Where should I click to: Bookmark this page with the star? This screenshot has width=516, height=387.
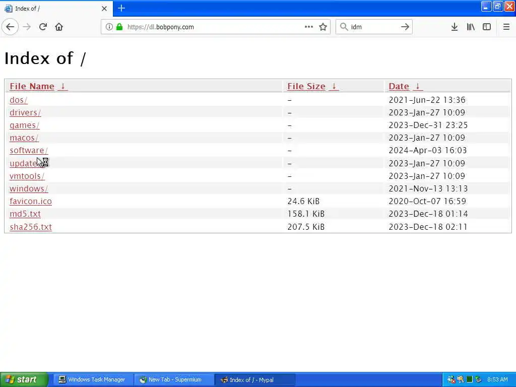tap(323, 27)
